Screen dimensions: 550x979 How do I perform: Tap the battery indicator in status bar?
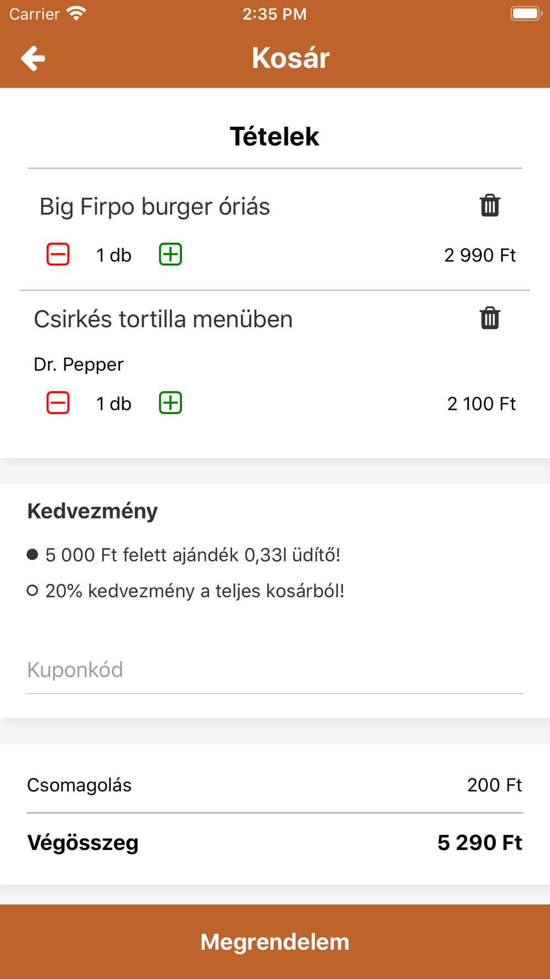pos(526,13)
